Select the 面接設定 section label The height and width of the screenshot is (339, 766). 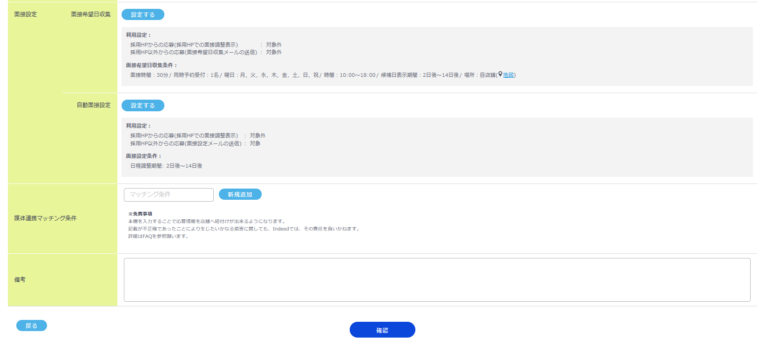click(25, 14)
